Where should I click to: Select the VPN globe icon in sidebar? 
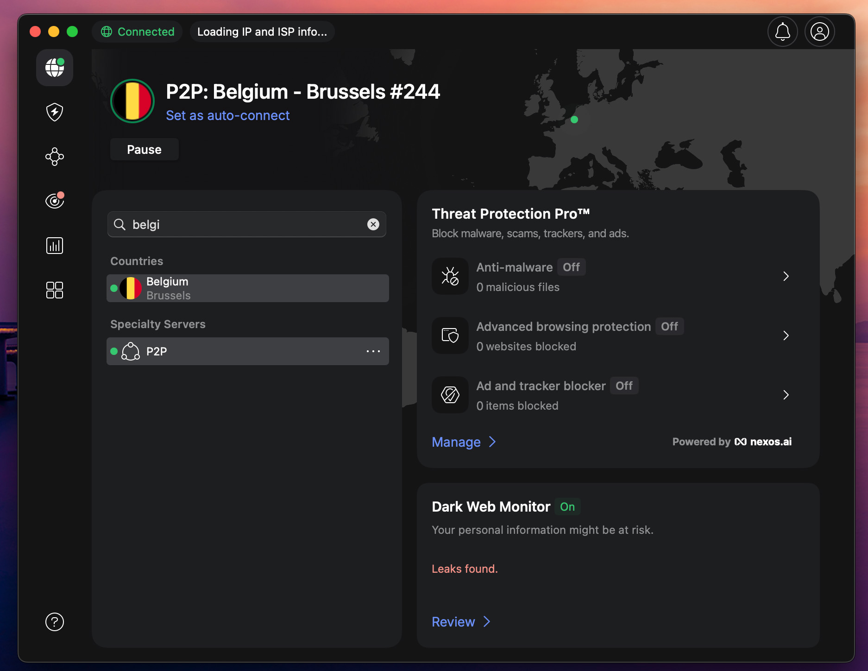click(54, 68)
